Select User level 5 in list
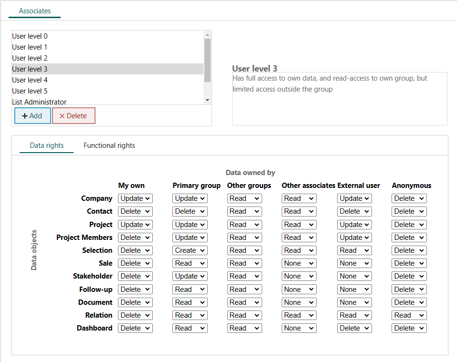The width and height of the screenshot is (457, 362). tap(107, 91)
